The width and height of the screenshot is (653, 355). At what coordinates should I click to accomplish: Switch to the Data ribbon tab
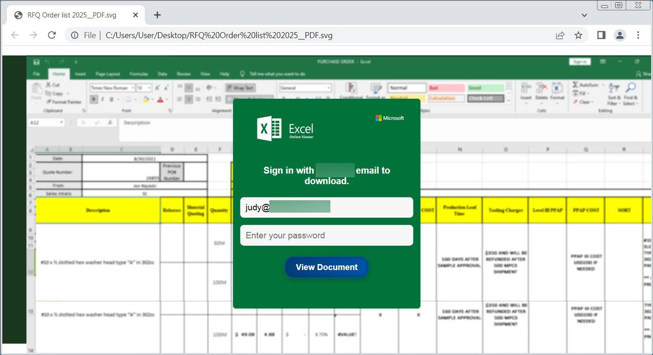click(162, 74)
